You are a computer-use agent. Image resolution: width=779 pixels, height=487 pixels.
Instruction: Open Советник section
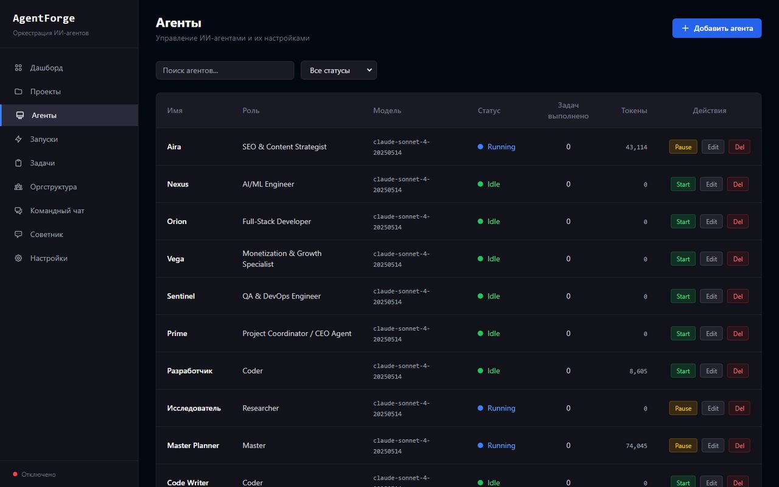pos(69,234)
